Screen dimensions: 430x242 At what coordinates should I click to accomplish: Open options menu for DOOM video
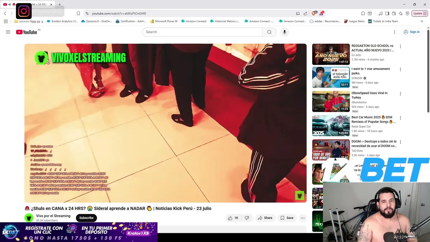[x=400, y=142]
